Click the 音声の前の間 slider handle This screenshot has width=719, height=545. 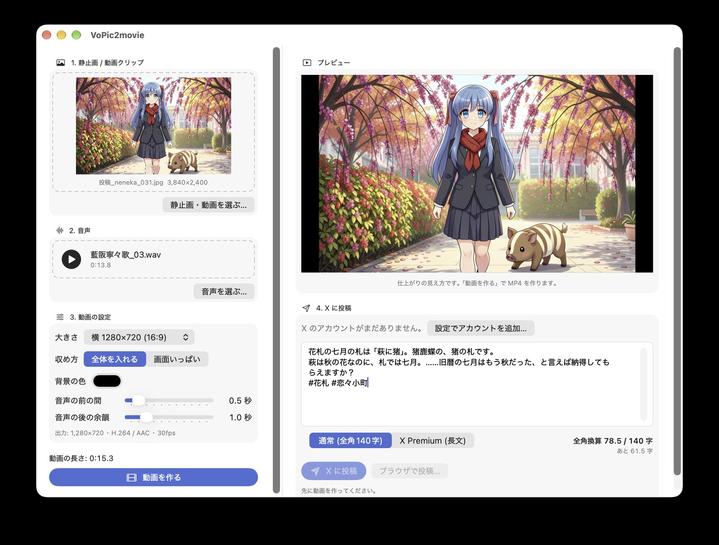(138, 400)
